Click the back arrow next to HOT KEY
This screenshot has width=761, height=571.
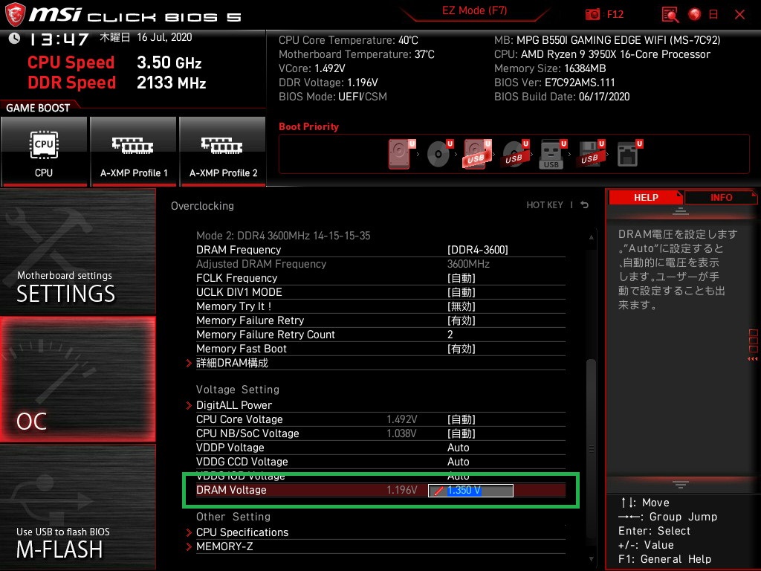click(x=585, y=205)
